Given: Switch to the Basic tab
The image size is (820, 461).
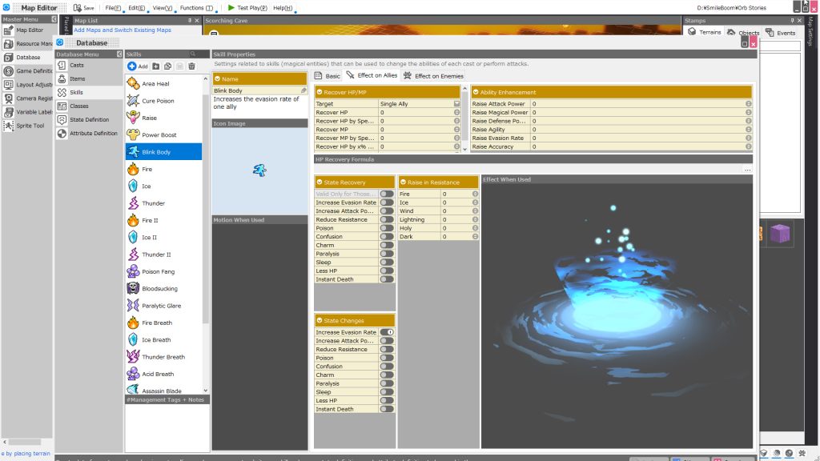Looking at the screenshot, I should [328, 76].
